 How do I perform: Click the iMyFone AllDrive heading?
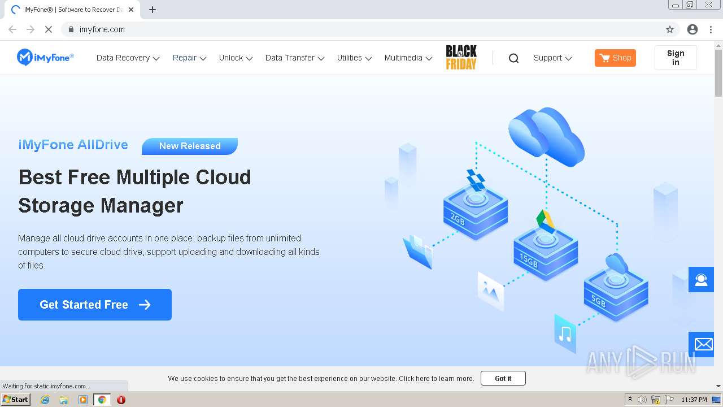[73, 145]
